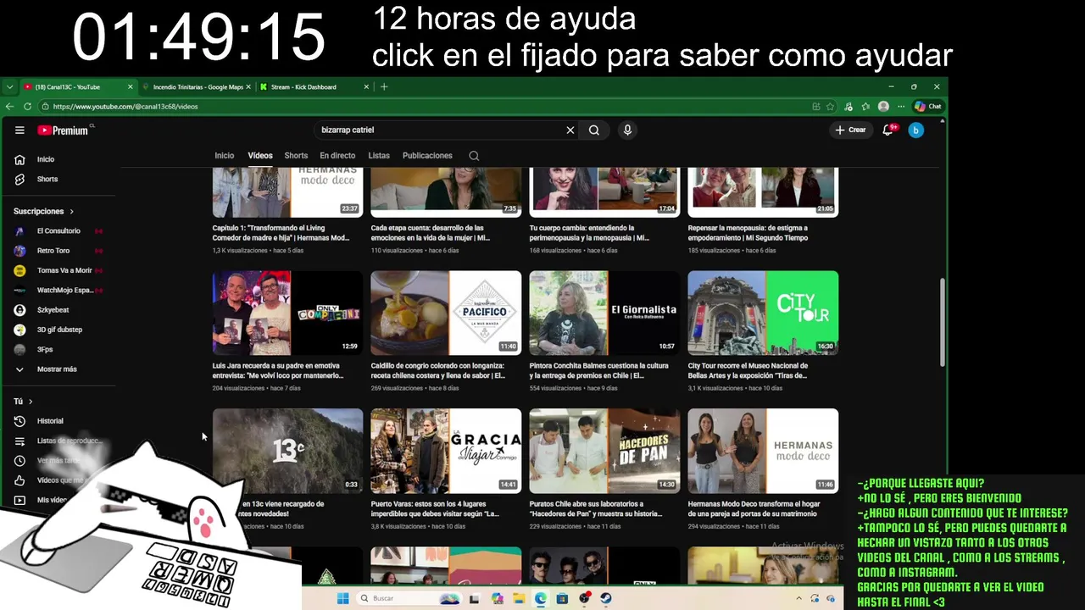This screenshot has height=610, width=1085.
Task: Close the Canal13C YouTube browser tab
Action: point(131,86)
